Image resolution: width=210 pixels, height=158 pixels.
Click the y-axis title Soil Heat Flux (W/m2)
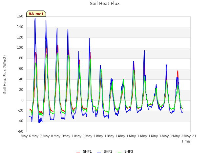5,74
